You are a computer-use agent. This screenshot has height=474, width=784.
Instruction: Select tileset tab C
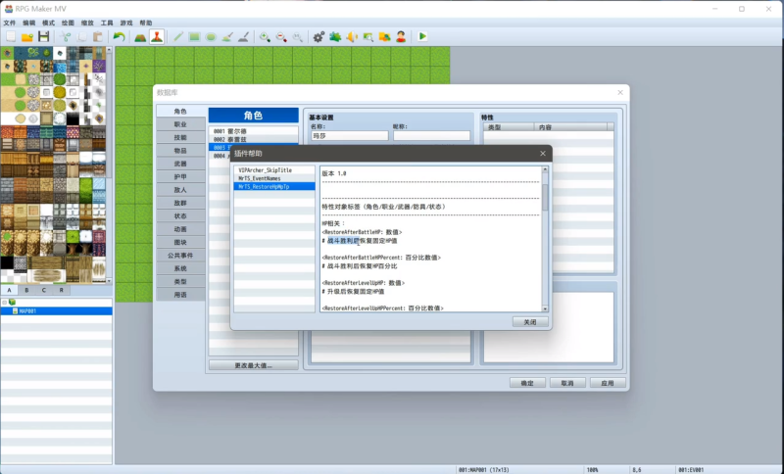click(44, 290)
